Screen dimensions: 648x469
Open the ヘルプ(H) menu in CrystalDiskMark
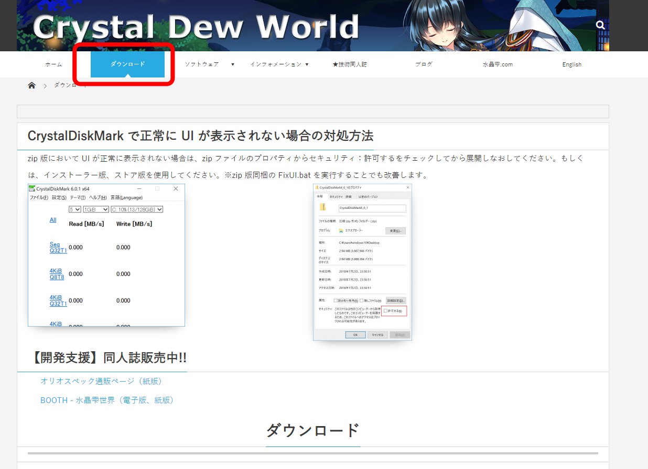[x=98, y=198]
